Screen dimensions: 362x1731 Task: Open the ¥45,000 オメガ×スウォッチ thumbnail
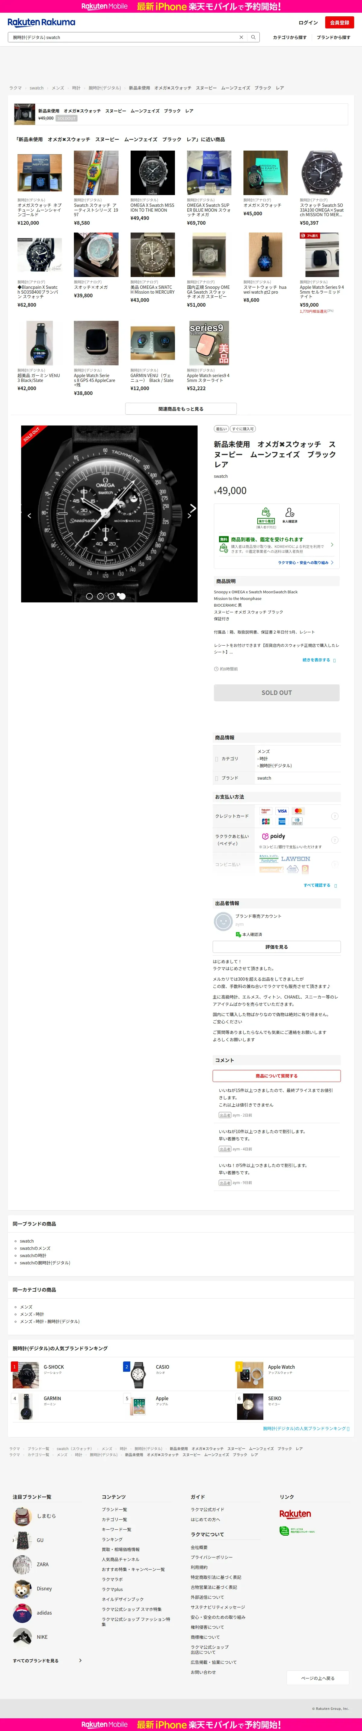tap(265, 173)
